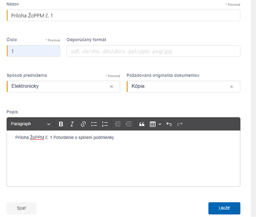Decrease indent in the editor toolbar

point(118,124)
